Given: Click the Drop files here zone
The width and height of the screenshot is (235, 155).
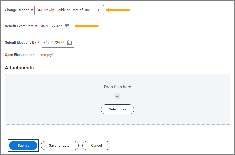Looking at the screenshot, I should (x=117, y=87).
